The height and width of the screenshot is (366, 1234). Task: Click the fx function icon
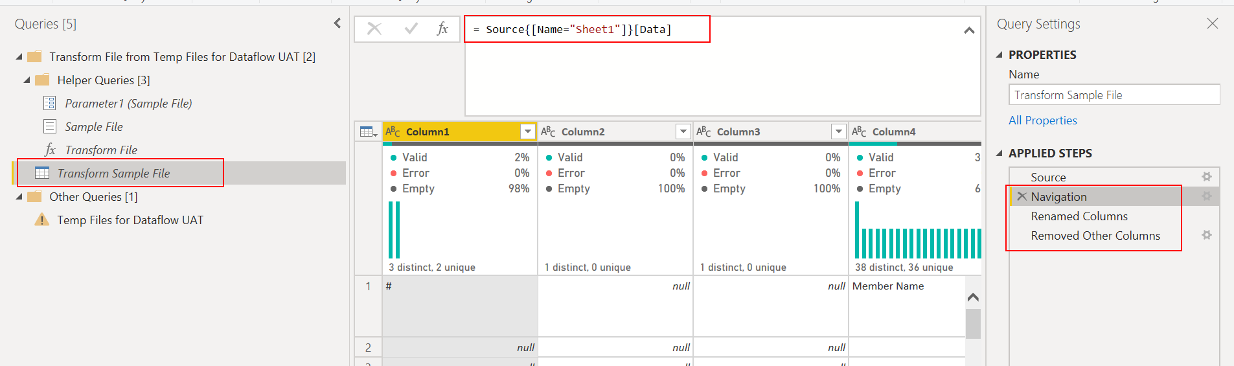442,29
